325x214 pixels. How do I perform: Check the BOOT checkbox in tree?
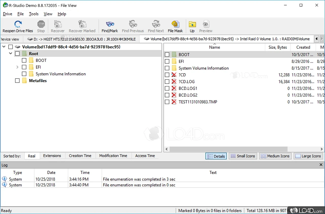pyautogui.click(x=24, y=60)
